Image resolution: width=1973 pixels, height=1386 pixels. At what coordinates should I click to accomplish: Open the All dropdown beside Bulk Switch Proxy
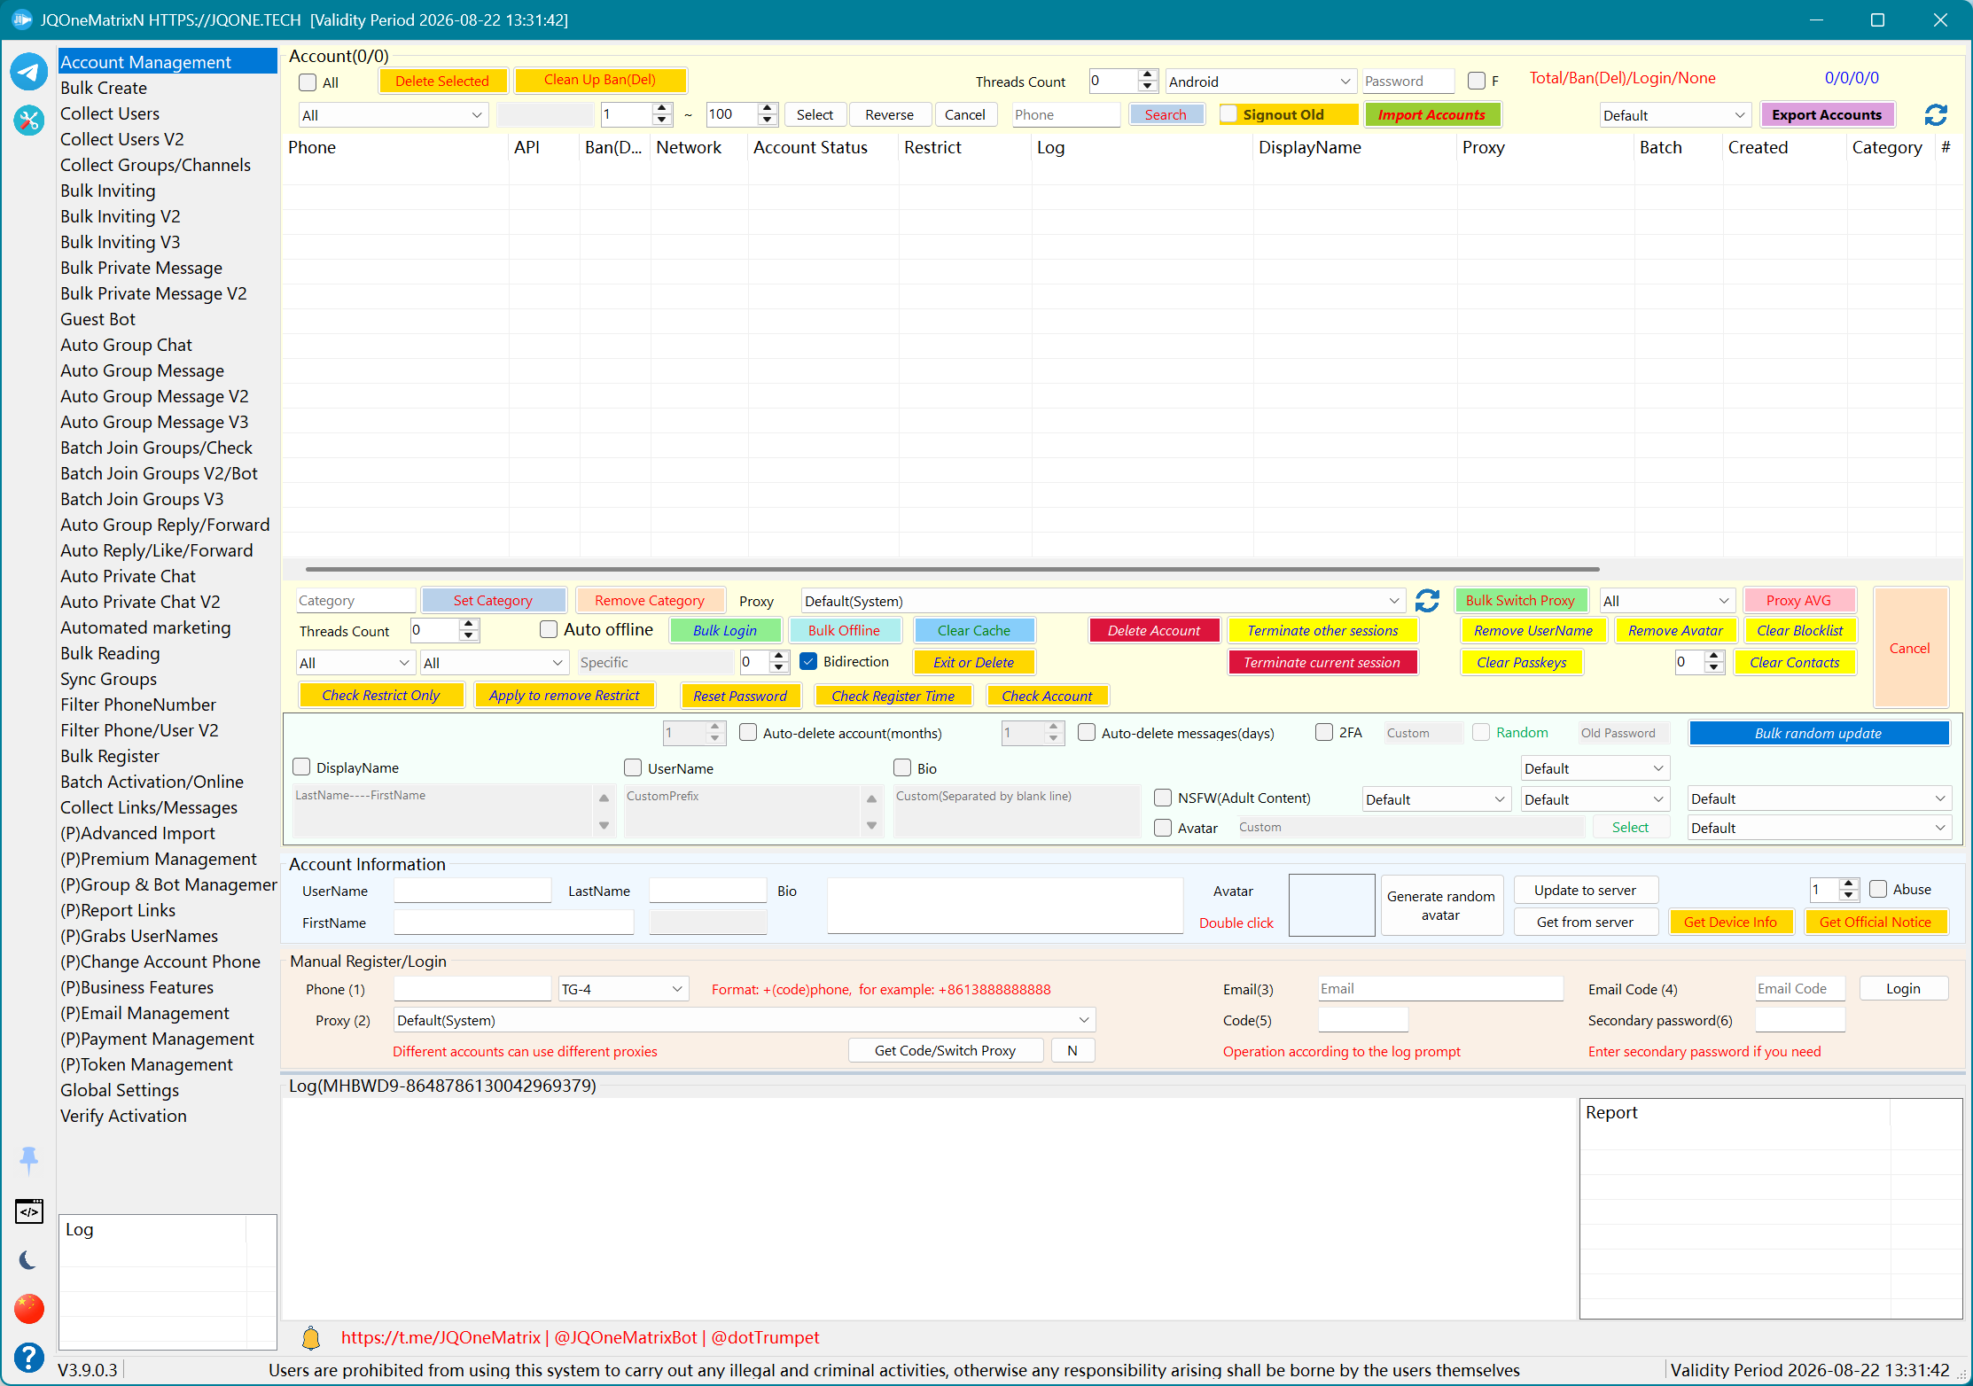click(x=1666, y=601)
